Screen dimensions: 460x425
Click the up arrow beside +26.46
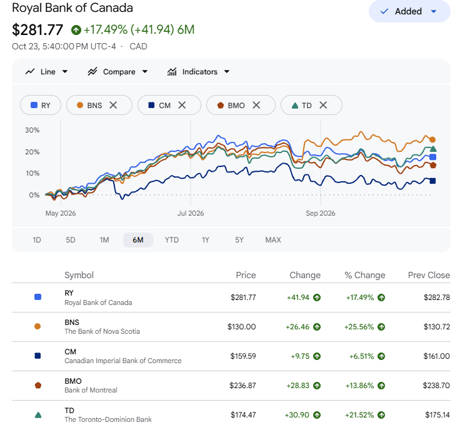click(317, 327)
